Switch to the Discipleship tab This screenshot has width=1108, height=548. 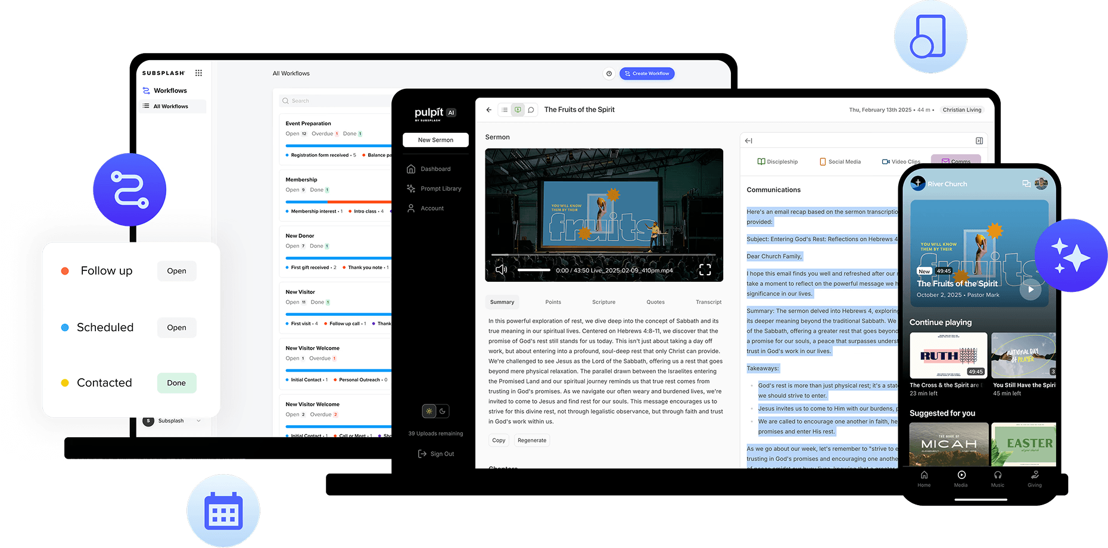pos(777,161)
